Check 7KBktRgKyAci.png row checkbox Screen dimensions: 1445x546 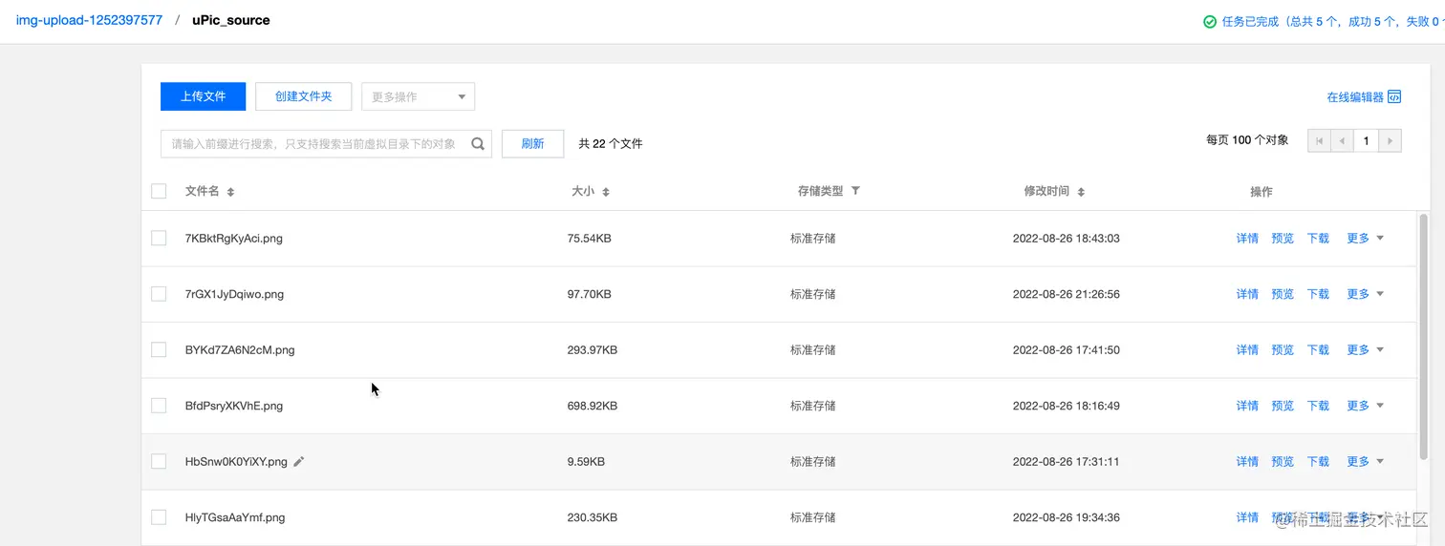click(159, 238)
